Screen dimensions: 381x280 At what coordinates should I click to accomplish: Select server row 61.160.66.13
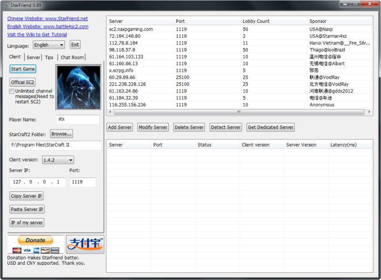239,63
